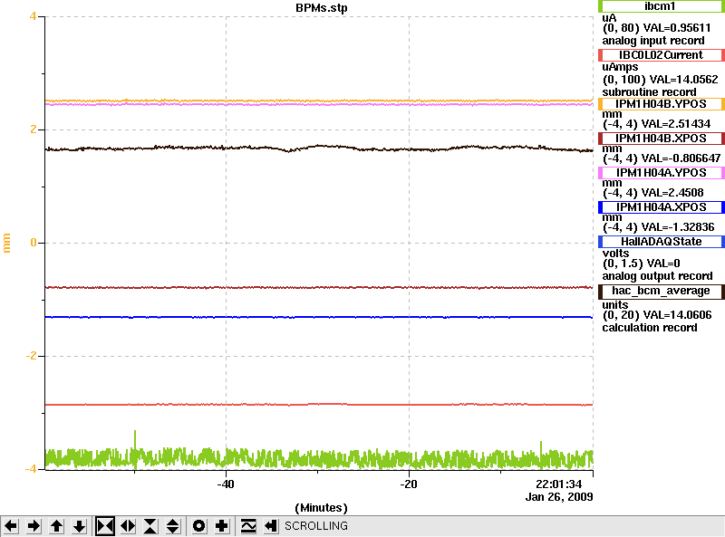Viewport: 725px width, 537px height.
Task: Click the SCROLLING status label
Action: [316, 526]
